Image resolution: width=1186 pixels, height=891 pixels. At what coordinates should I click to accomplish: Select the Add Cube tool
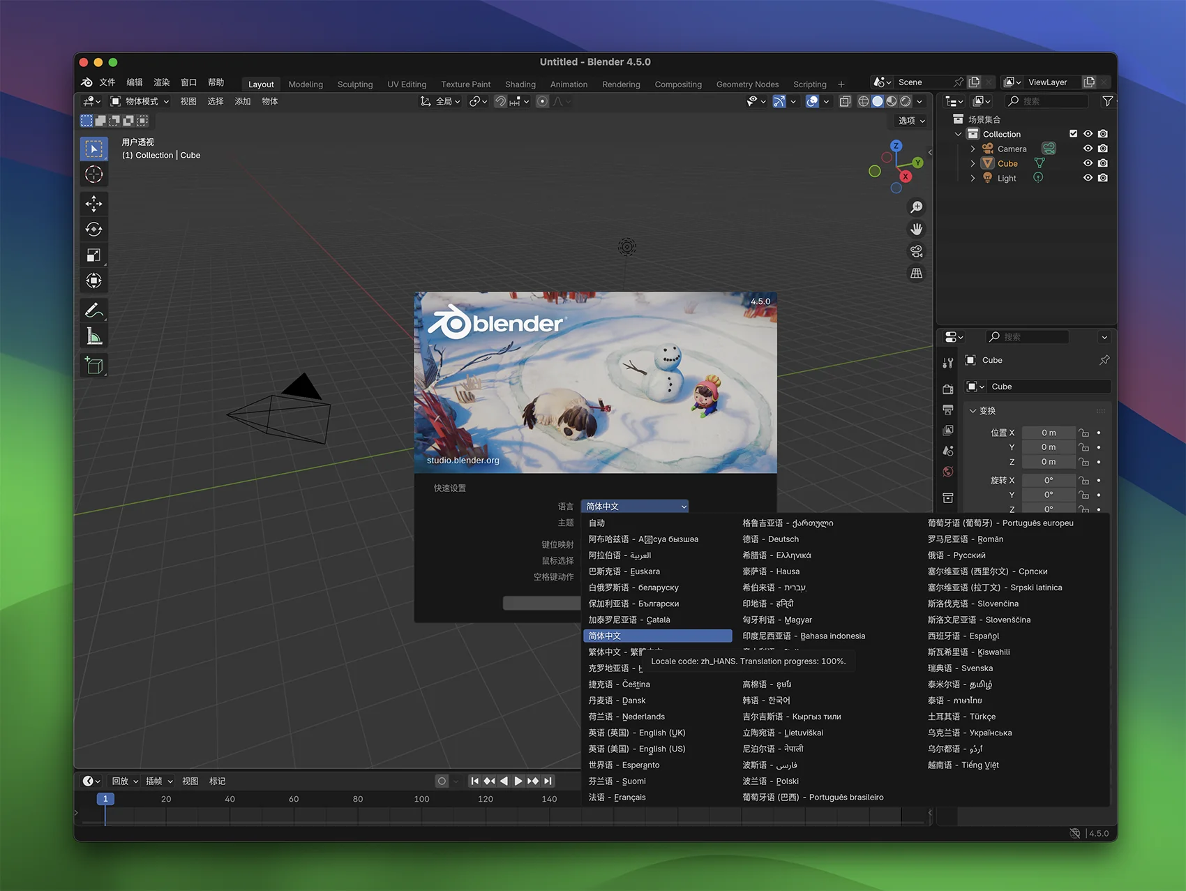tap(93, 366)
